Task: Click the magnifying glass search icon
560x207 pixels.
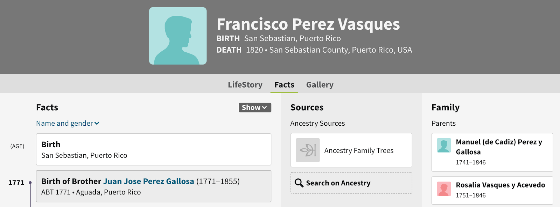Action: (x=299, y=183)
